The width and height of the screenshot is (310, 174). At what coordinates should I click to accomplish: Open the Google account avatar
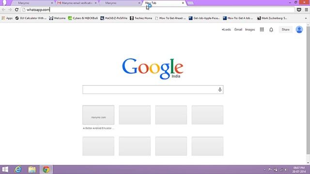(299, 29)
